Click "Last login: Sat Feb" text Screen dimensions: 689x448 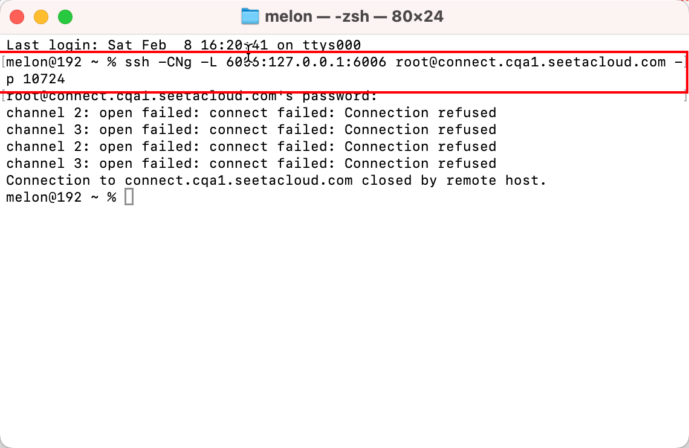86,45
